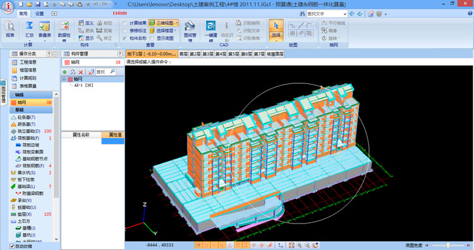Enable the 计算结果 checkbox
The width and height of the screenshot is (474, 250).
point(125,23)
